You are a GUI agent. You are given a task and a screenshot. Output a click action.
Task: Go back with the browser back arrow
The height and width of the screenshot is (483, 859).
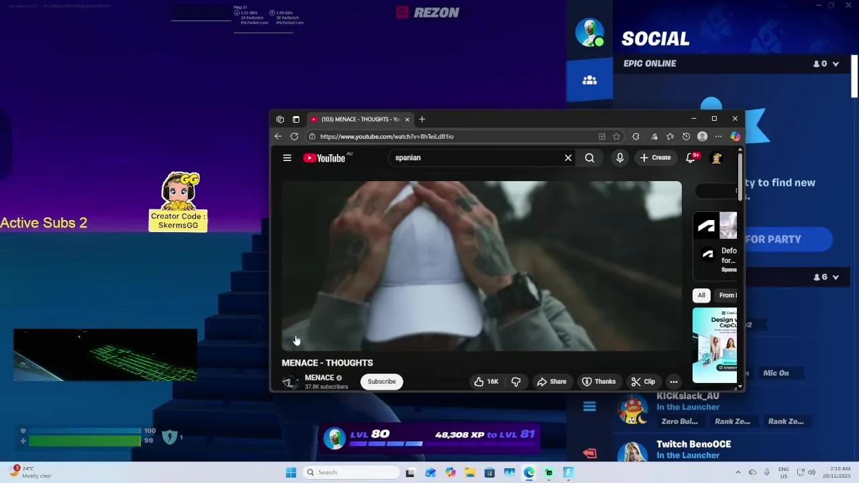[x=278, y=136]
